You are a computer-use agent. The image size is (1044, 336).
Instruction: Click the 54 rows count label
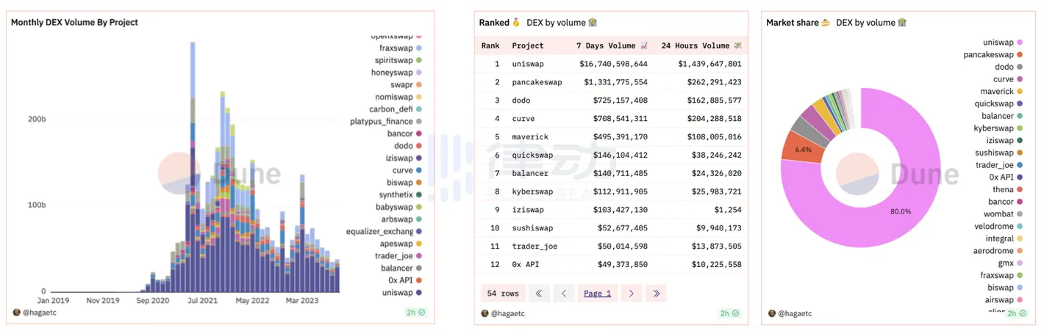click(503, 293)
